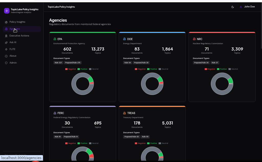
Task: Toggle Negative legend swatch in EPA chart
Action: 66,69
